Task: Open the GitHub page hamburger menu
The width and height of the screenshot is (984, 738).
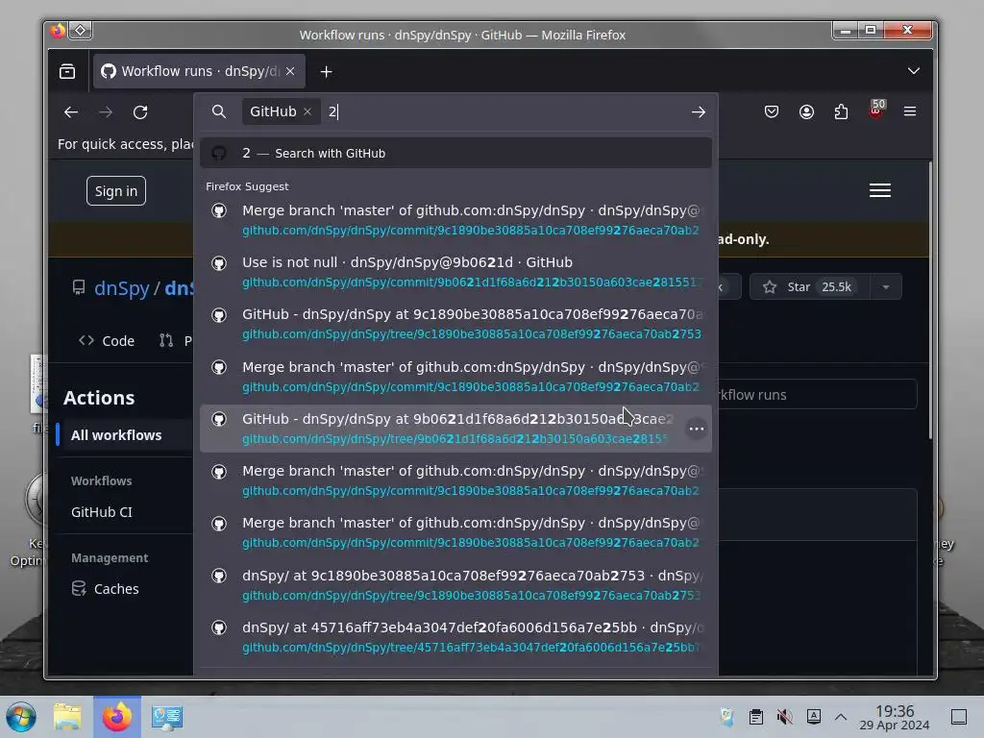Action: pyautogui.click(x=880, y=190)
